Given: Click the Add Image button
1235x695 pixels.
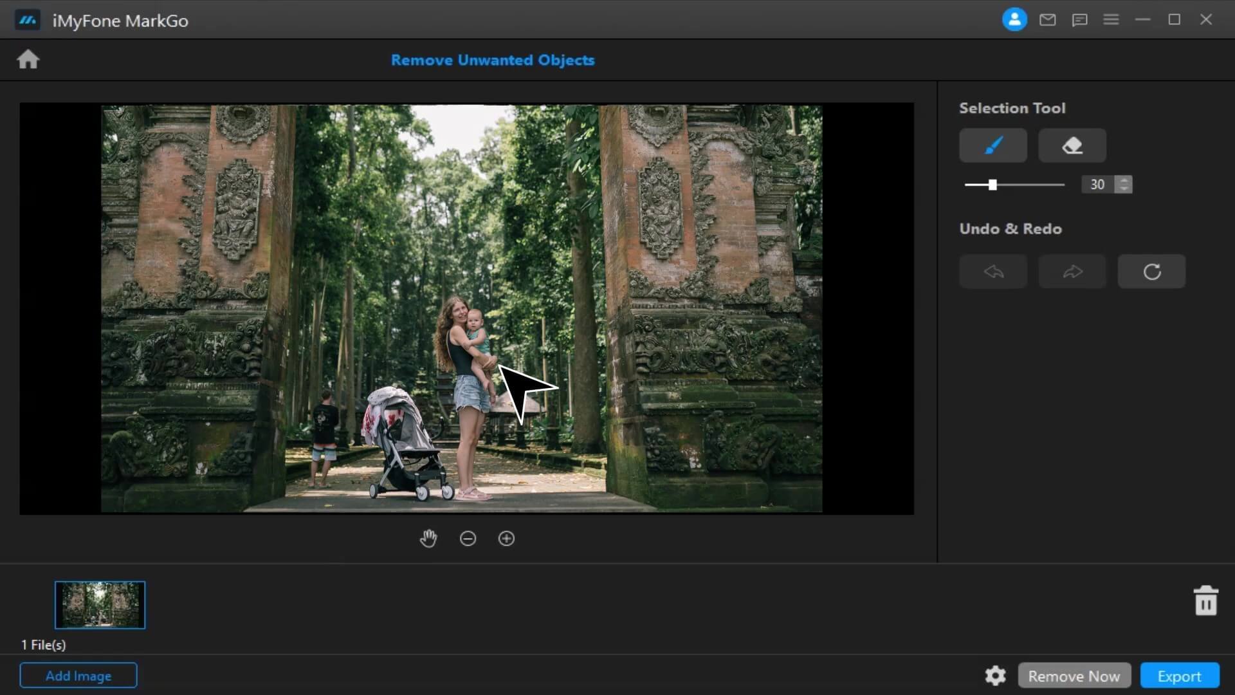Looking at the screenshot, I should pyautogui.click(x=78, y=676).
